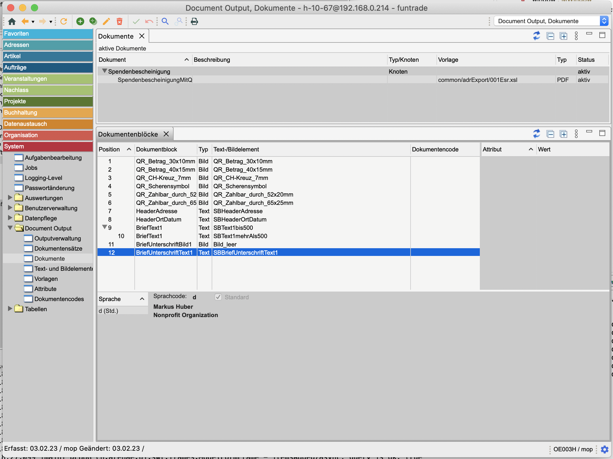The height and width of the screenshot is (459, 613).
Task: Toggle the Standard checkbox
Action: click(x=218, y=297)
